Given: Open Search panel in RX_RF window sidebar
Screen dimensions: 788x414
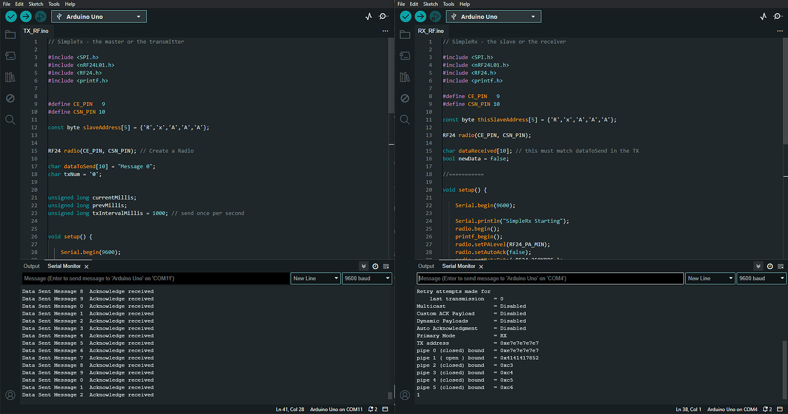Looking at the screenshot, I should (405, 119).
